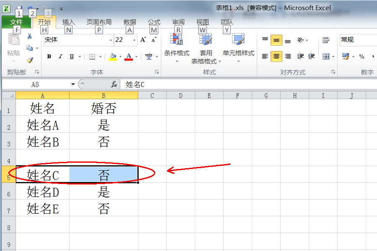Select row header 7
Image resolution: width=377 pixels, height=251 pixels.
(x=9, y=208)
